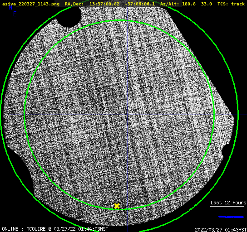Click the yellow X telescope pointing marker
247x232 pixels.
tap(117, 206)
